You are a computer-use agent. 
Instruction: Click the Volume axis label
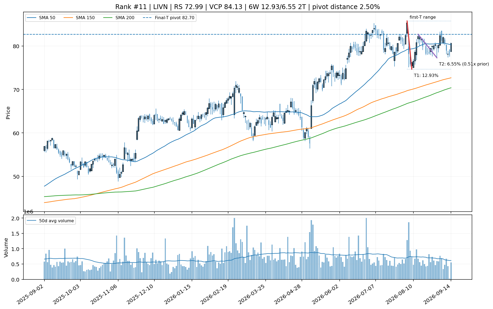[6, 248]
